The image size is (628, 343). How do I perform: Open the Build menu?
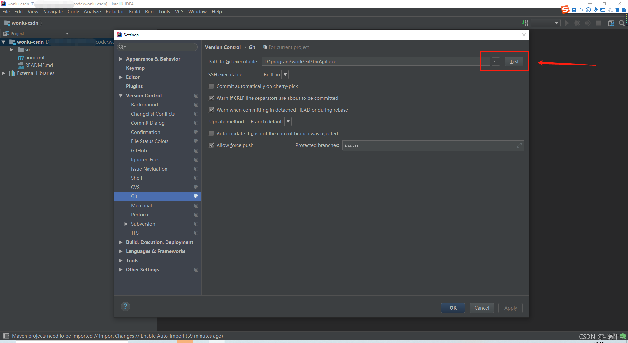[x=134, y=12]
